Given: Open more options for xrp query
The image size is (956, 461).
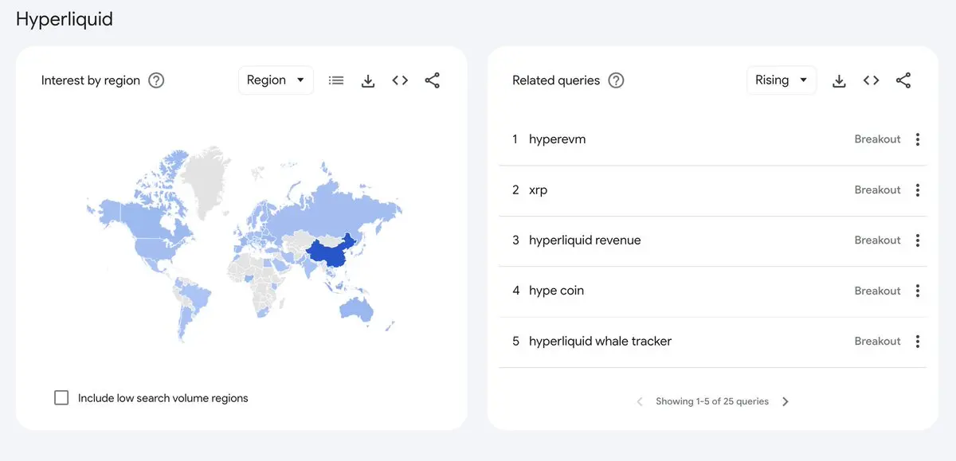Looking at the screenshot, I should point(918,190).
